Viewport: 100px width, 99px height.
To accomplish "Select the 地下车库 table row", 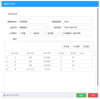I will point(49,69).
